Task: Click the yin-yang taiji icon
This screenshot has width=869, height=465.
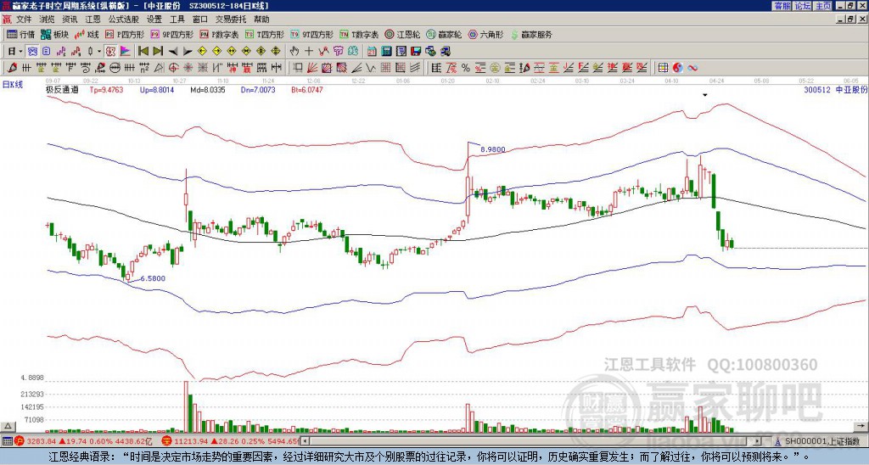Action: click(677, 68)
